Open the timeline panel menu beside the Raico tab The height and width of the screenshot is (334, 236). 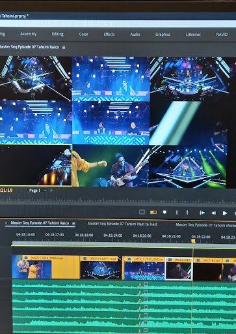[x=73, y=223]
